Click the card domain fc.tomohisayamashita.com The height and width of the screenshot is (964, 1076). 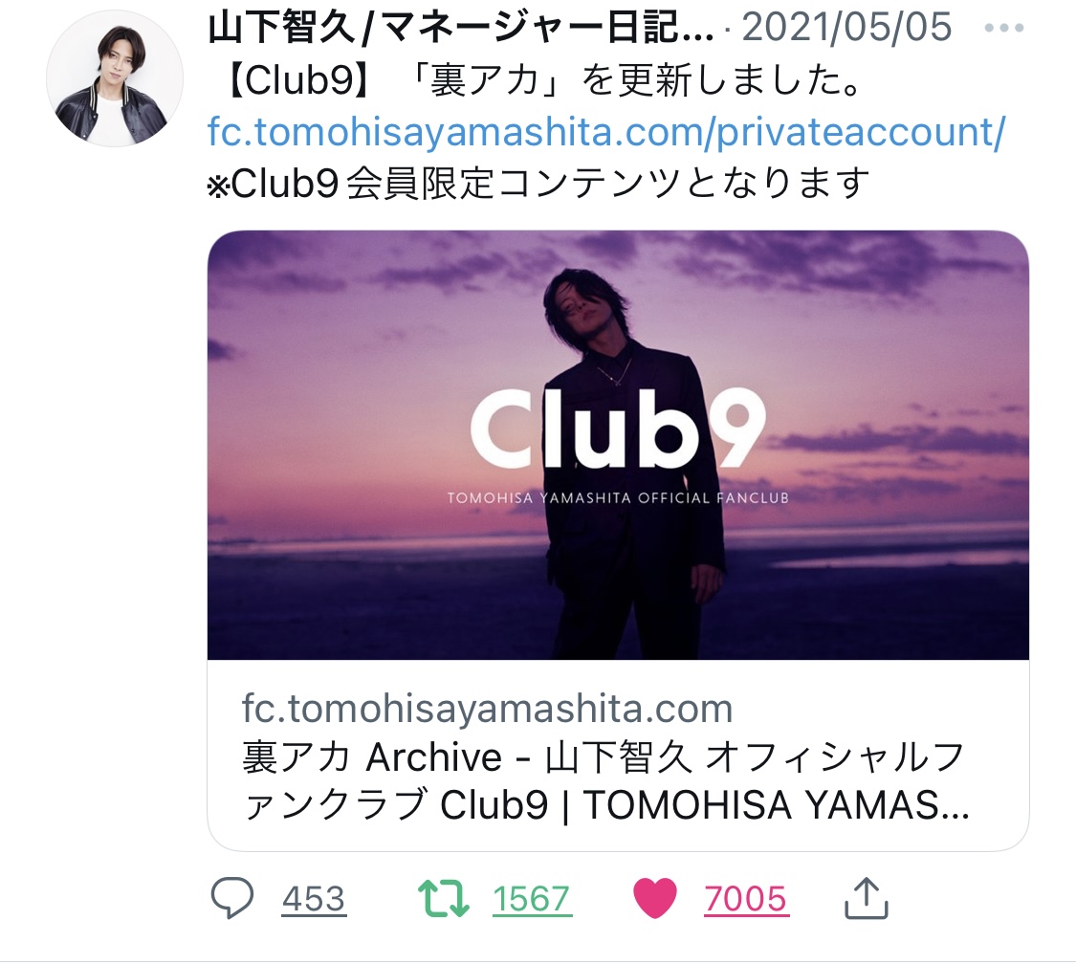487,709
